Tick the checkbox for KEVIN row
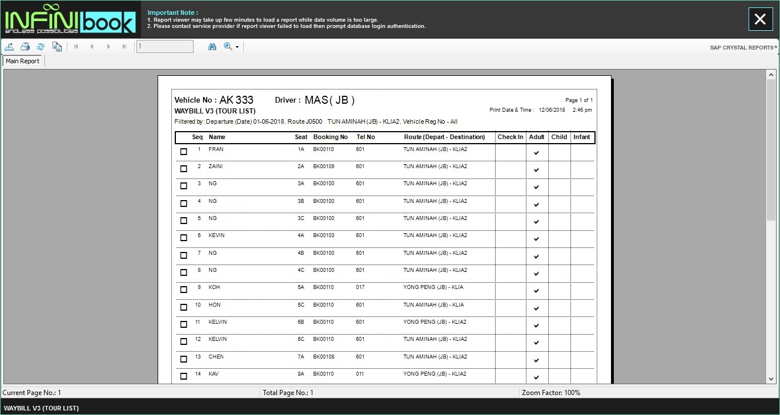The width and height of the screenshot is (780, 415). 183,238
